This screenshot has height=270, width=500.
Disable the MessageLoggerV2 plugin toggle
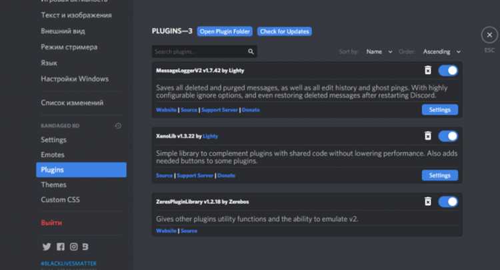click(x=448, y=70)
